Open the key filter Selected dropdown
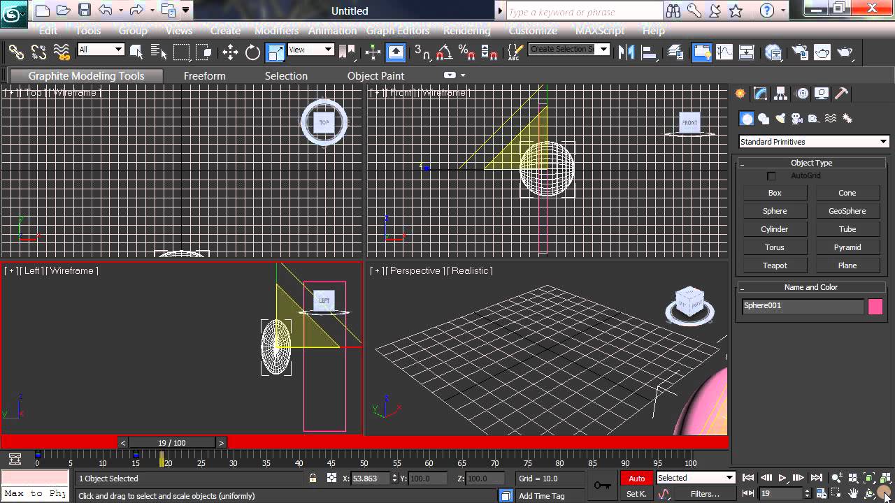Image resolution: width=895 pixels, height=503 pixels. (696, 478)
